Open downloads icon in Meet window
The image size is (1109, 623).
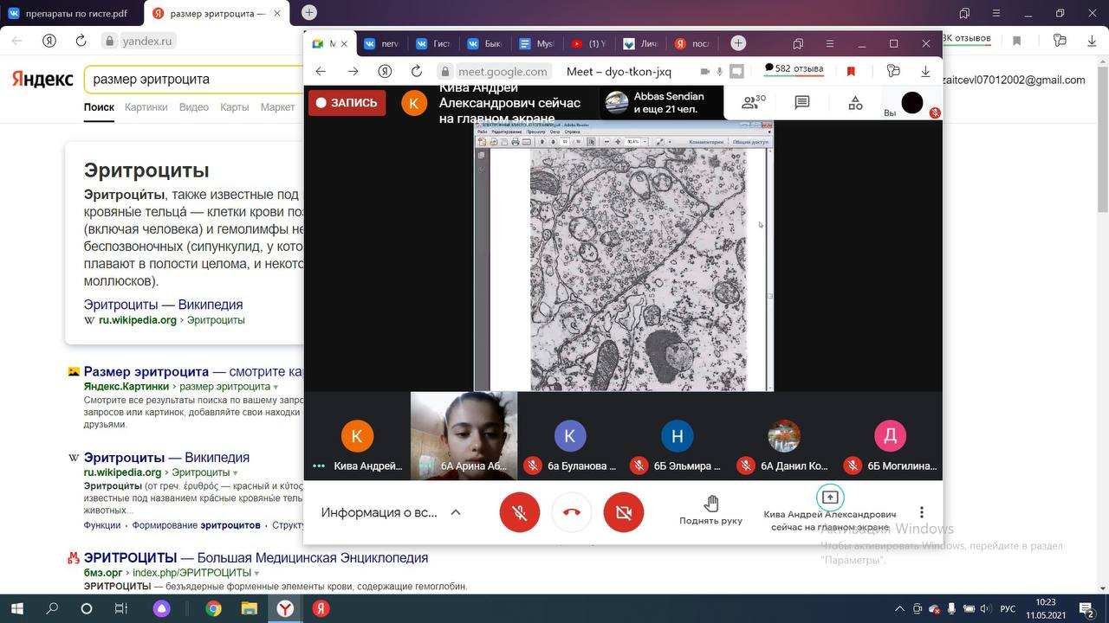point(925,72)
